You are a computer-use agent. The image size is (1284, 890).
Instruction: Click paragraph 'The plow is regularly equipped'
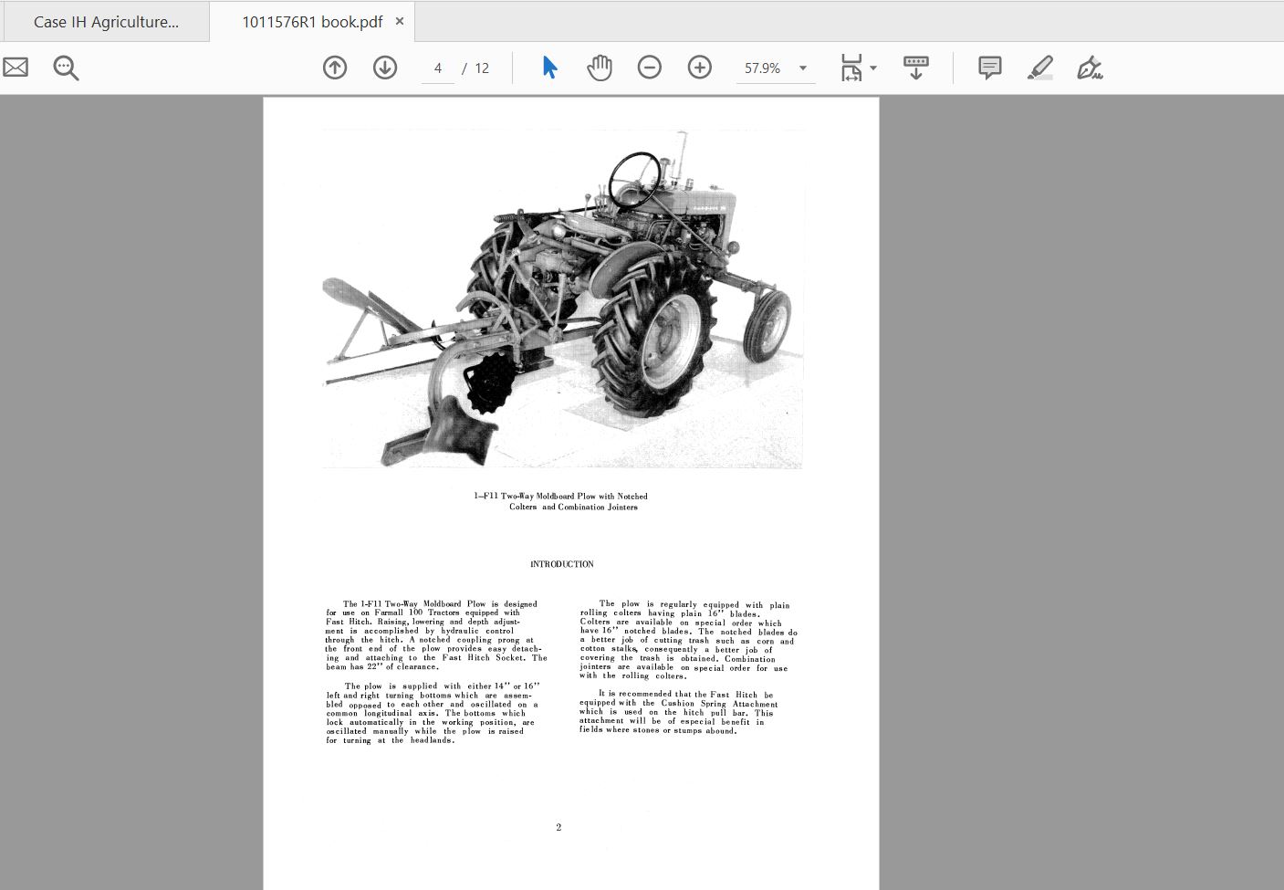[689, 640]
